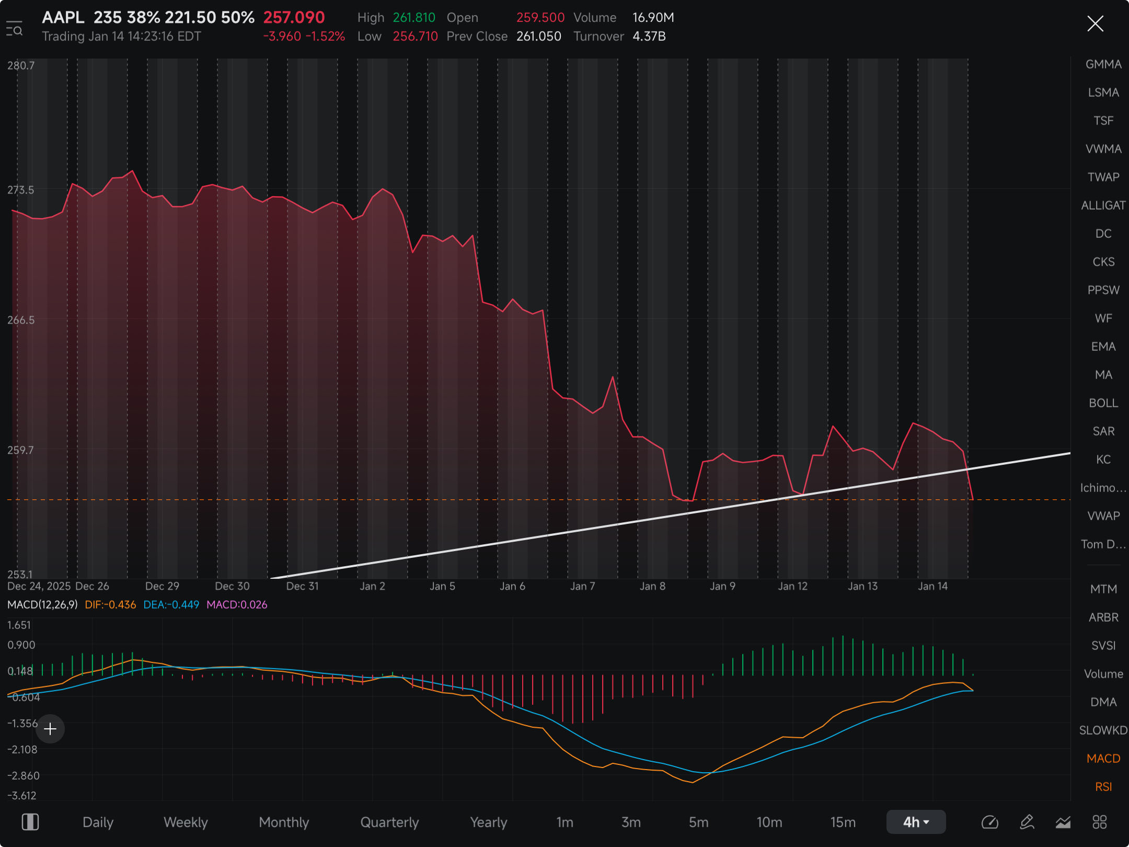The width and height of the screenshot is (1129, 847).
Task: Select the ARBR sub-indicator
Action: point(1103,617)
